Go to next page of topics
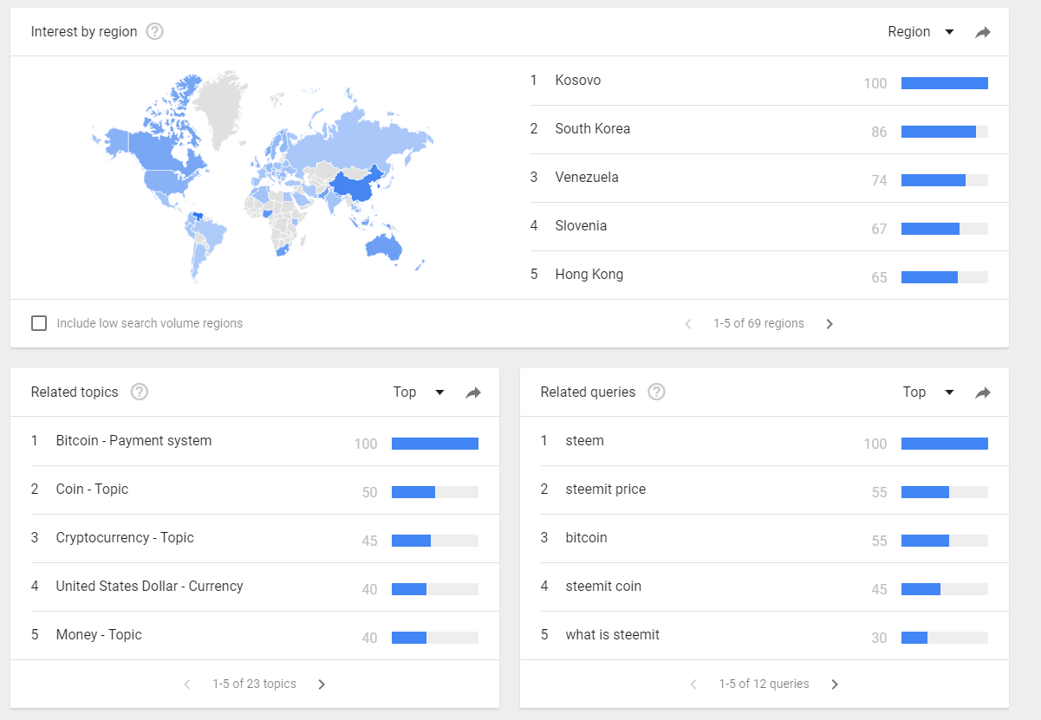1041x720 pixels. click(x=322, y=684)
